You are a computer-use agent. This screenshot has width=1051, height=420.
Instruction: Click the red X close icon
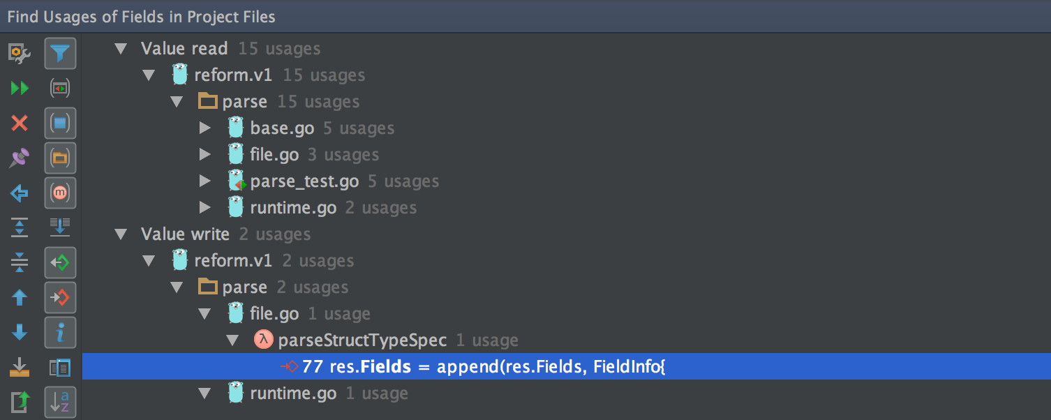click(x=20, y=123)
